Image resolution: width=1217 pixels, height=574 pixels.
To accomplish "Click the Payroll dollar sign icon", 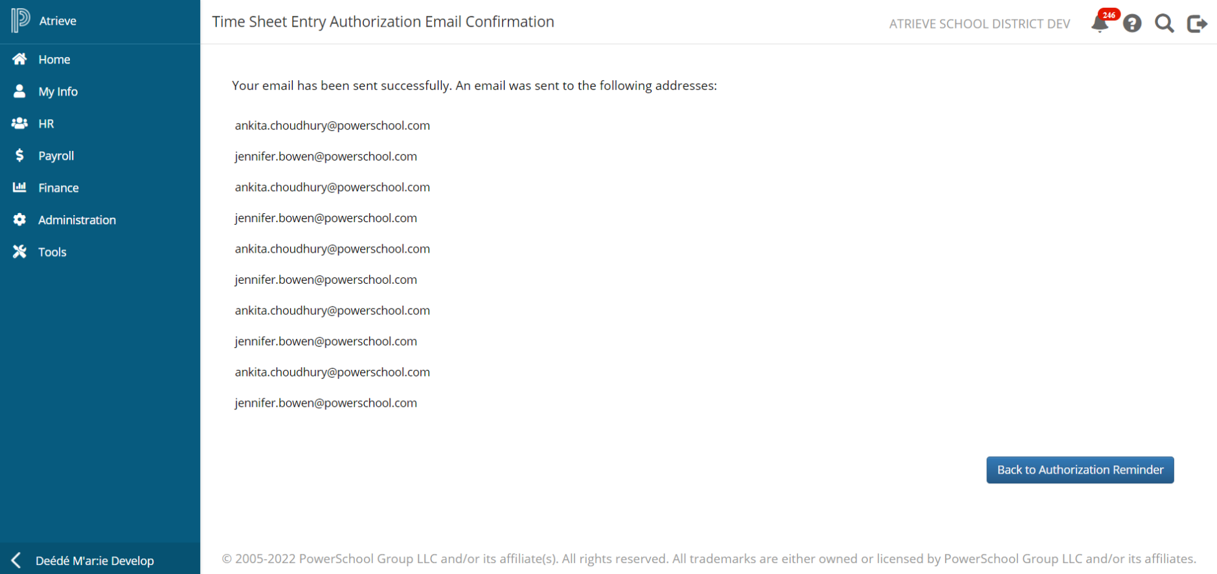I will click(x=19, y=155).
